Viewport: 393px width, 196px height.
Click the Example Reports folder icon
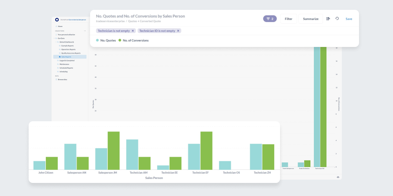[x=60, y=46]
